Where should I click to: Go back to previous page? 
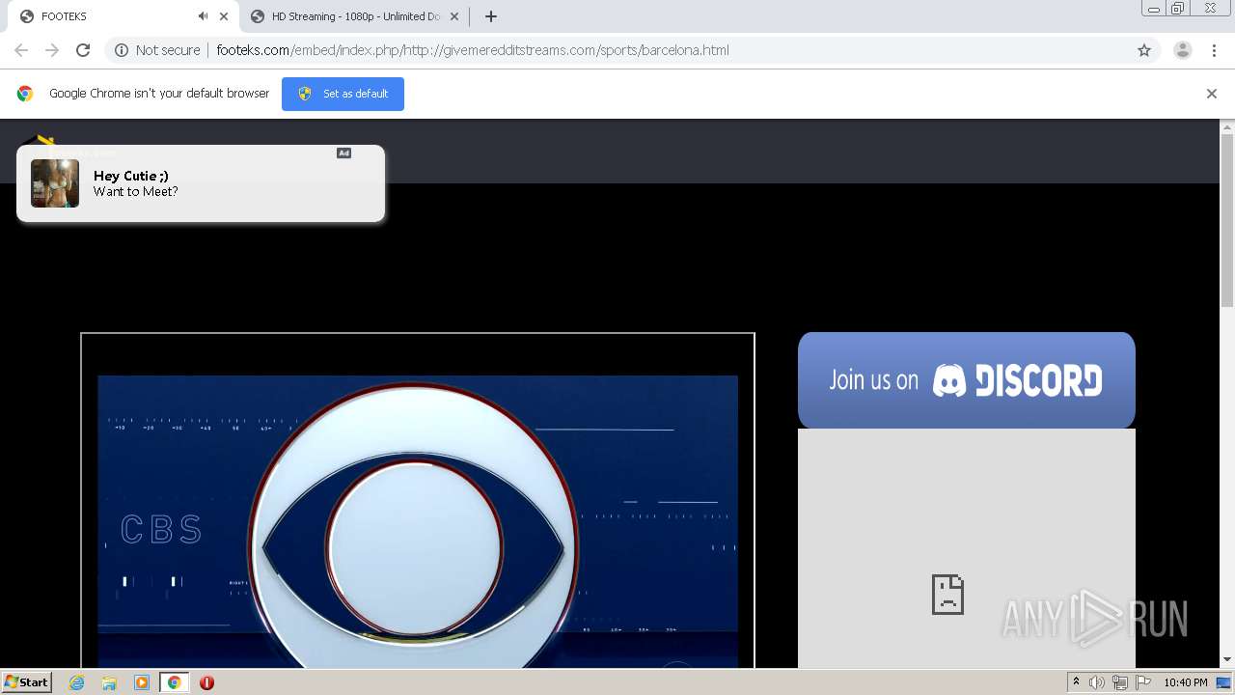tap(21, 50)
